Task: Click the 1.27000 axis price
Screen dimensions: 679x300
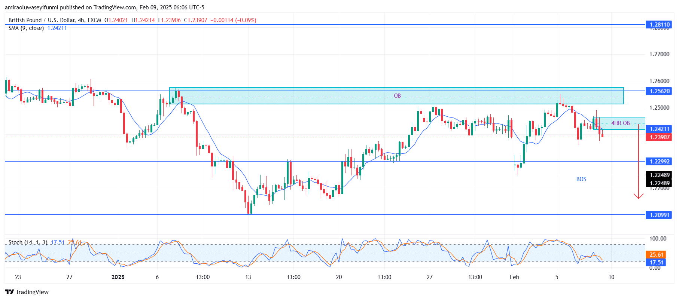Action: [x=659, y=54]
